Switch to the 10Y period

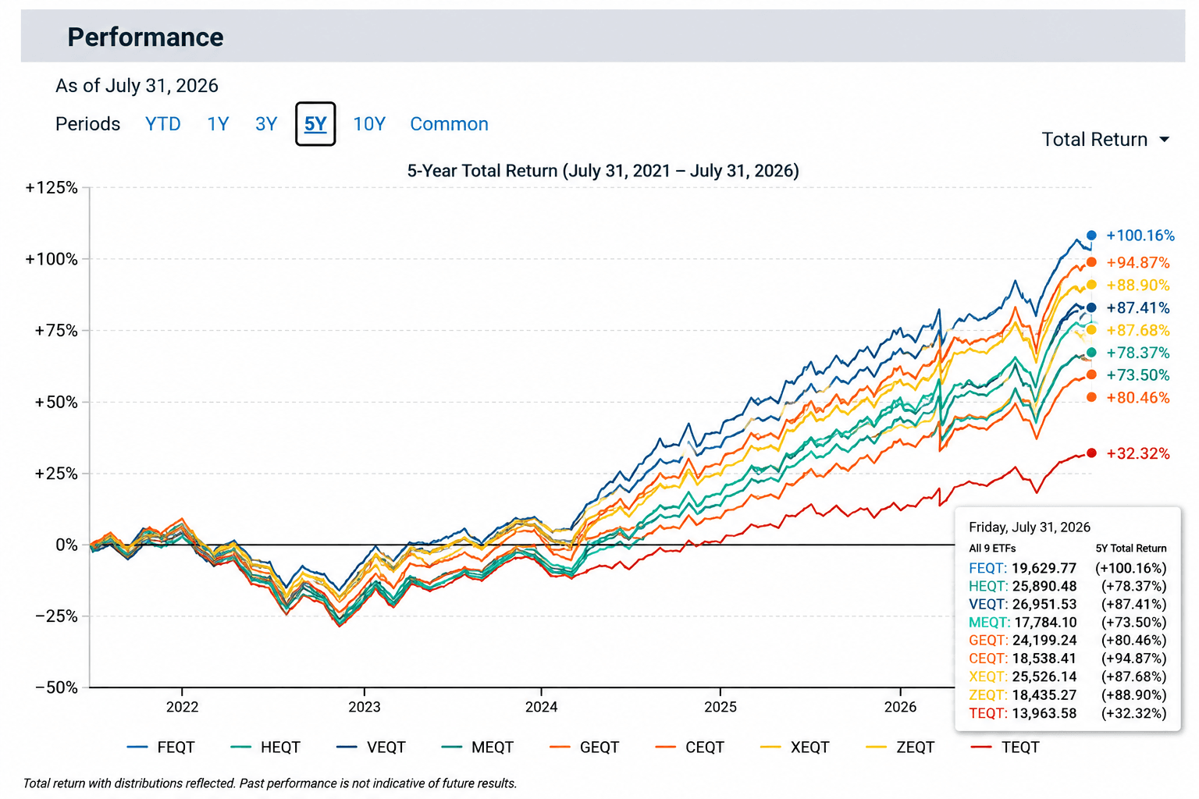pyautogui.click(x=369, y=124)
